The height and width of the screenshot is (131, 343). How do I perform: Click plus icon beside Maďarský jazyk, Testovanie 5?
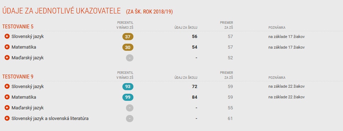coord(7,58)
